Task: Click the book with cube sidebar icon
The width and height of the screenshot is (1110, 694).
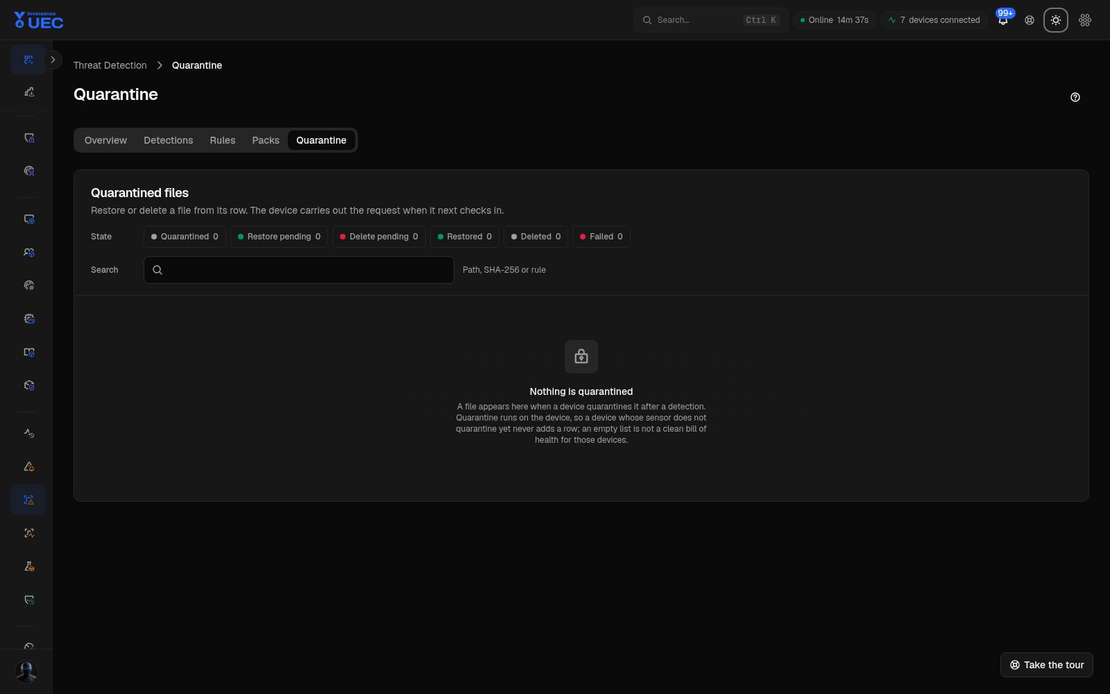Action: pos(28,352)
